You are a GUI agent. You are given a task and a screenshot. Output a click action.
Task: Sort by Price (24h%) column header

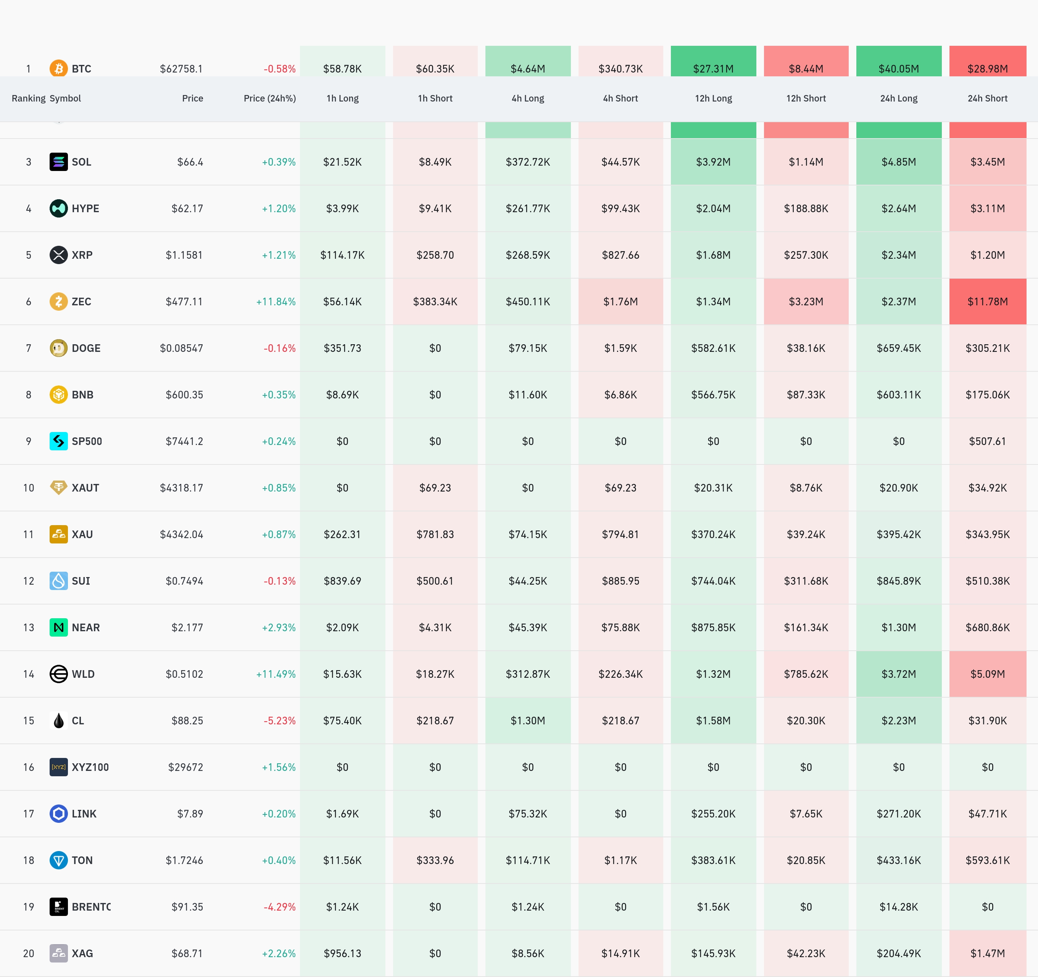tap(269, 98)
